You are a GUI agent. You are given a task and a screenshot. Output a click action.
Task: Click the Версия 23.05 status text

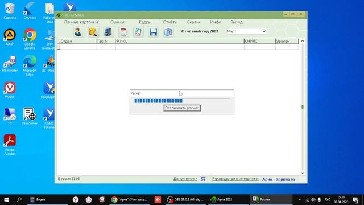[x=69, y=179]
